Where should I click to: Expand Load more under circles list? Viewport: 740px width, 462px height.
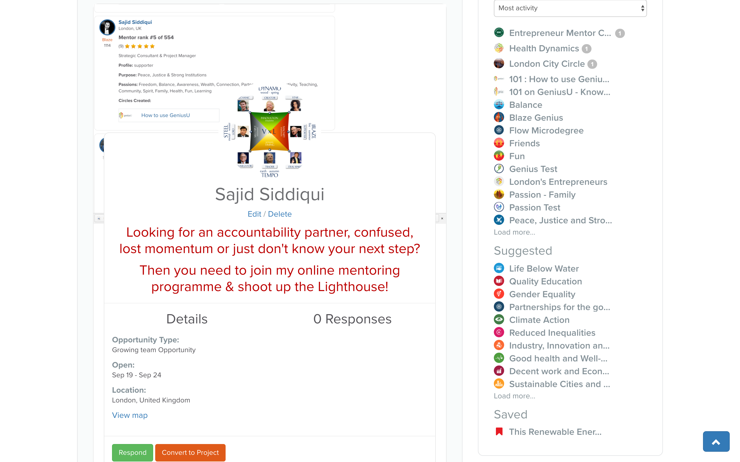(514, 232)
